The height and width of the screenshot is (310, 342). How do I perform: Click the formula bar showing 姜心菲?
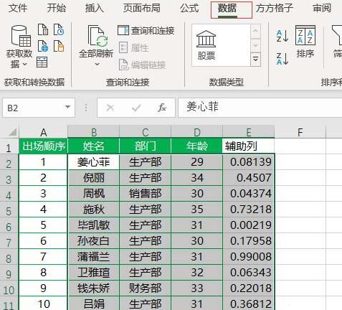pos(260,108)
